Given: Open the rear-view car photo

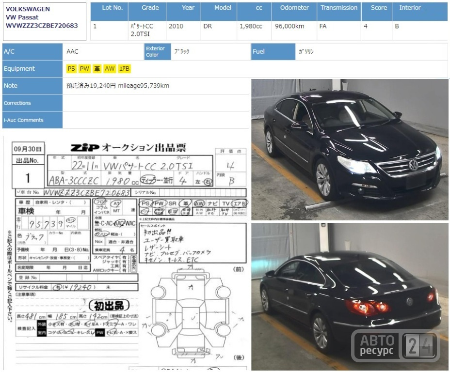Looking at the screenshot, I should (x=350, y=296).
